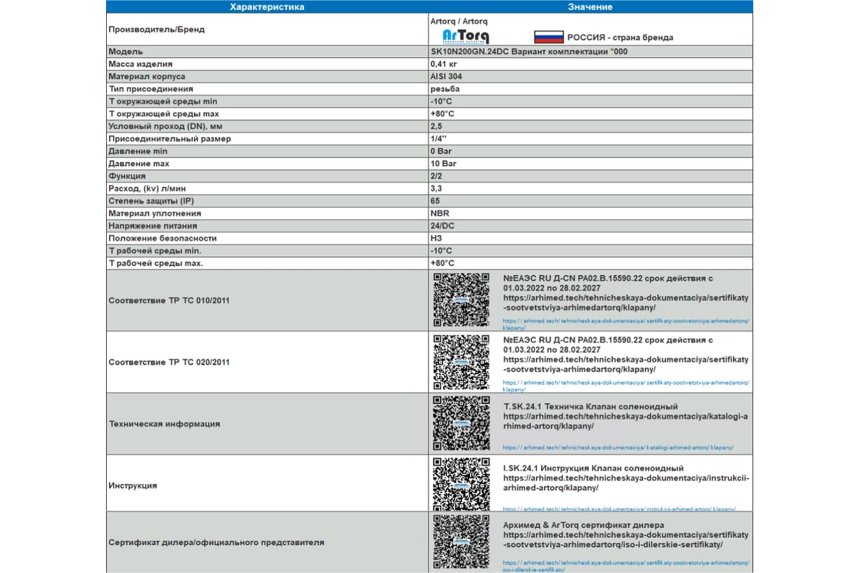Screen dimensions: 860x573
Task: Select "T.SK.24.1 Техничка Клапан соленоидный" text
Action: coord(589,405)
